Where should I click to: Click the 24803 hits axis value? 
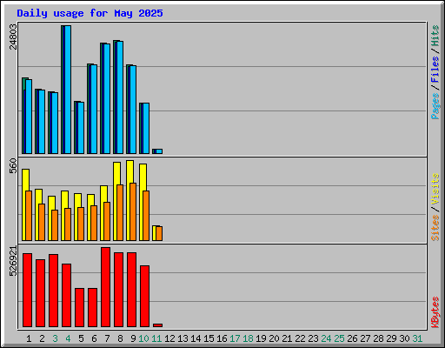(13, 37)
